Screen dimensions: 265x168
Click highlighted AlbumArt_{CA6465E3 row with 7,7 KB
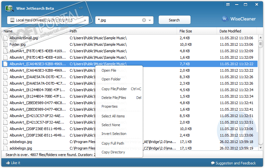point(130,64)
